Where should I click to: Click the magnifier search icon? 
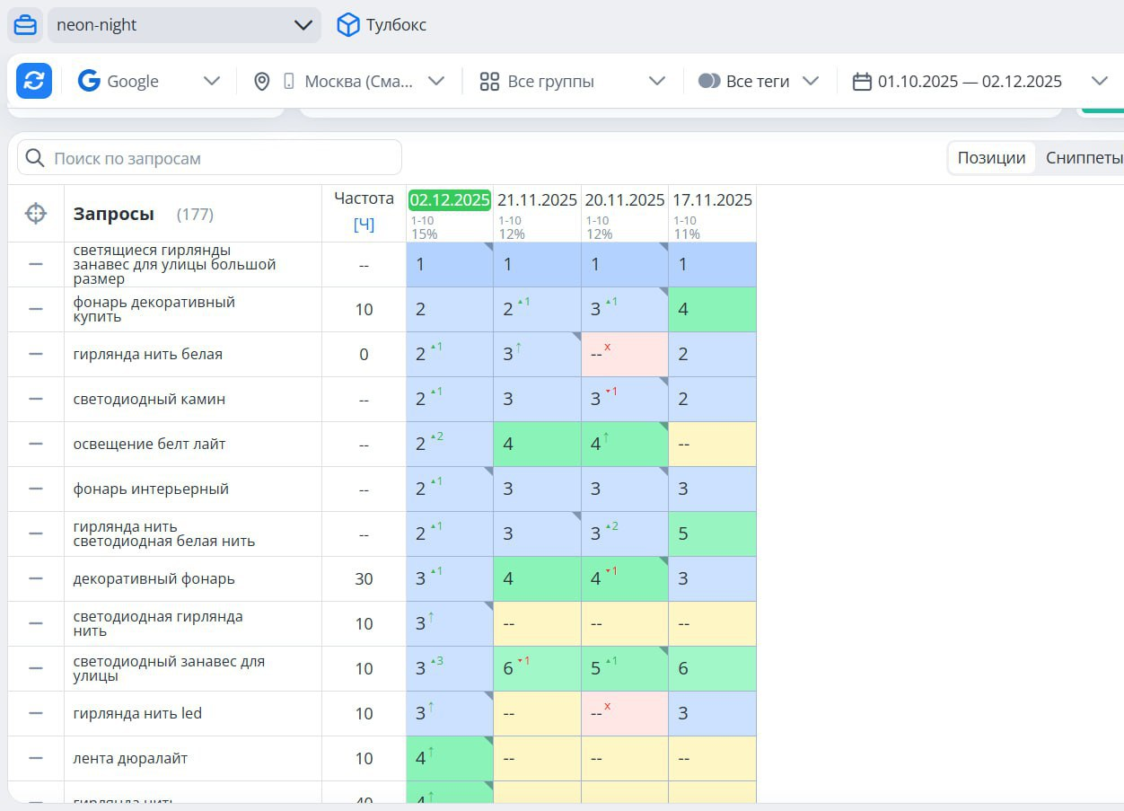[35, 158]
